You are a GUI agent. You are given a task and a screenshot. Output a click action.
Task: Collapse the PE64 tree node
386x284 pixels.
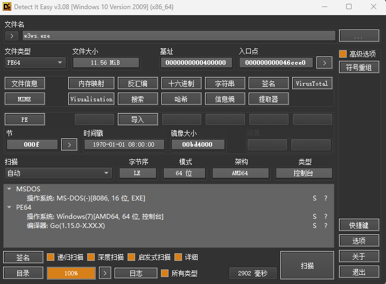(x=9, y=207)
